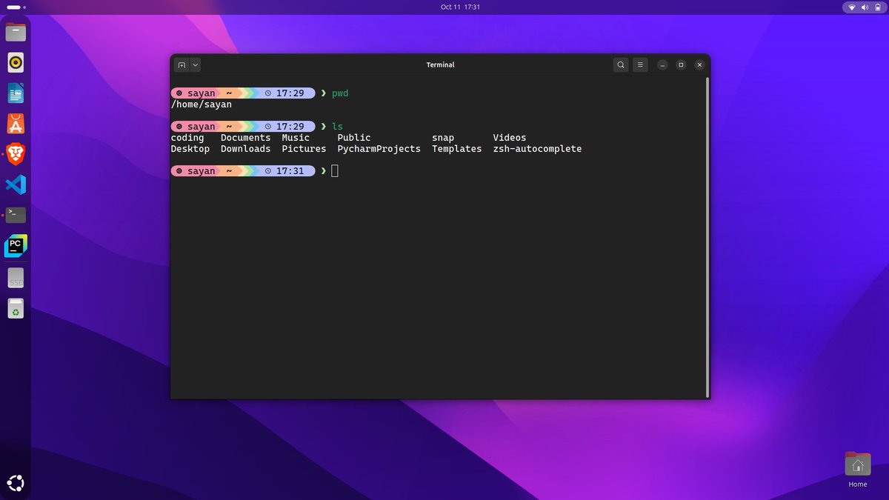Open Files from the dock
This screenshot has width=889, height=500.
(16, 33)
